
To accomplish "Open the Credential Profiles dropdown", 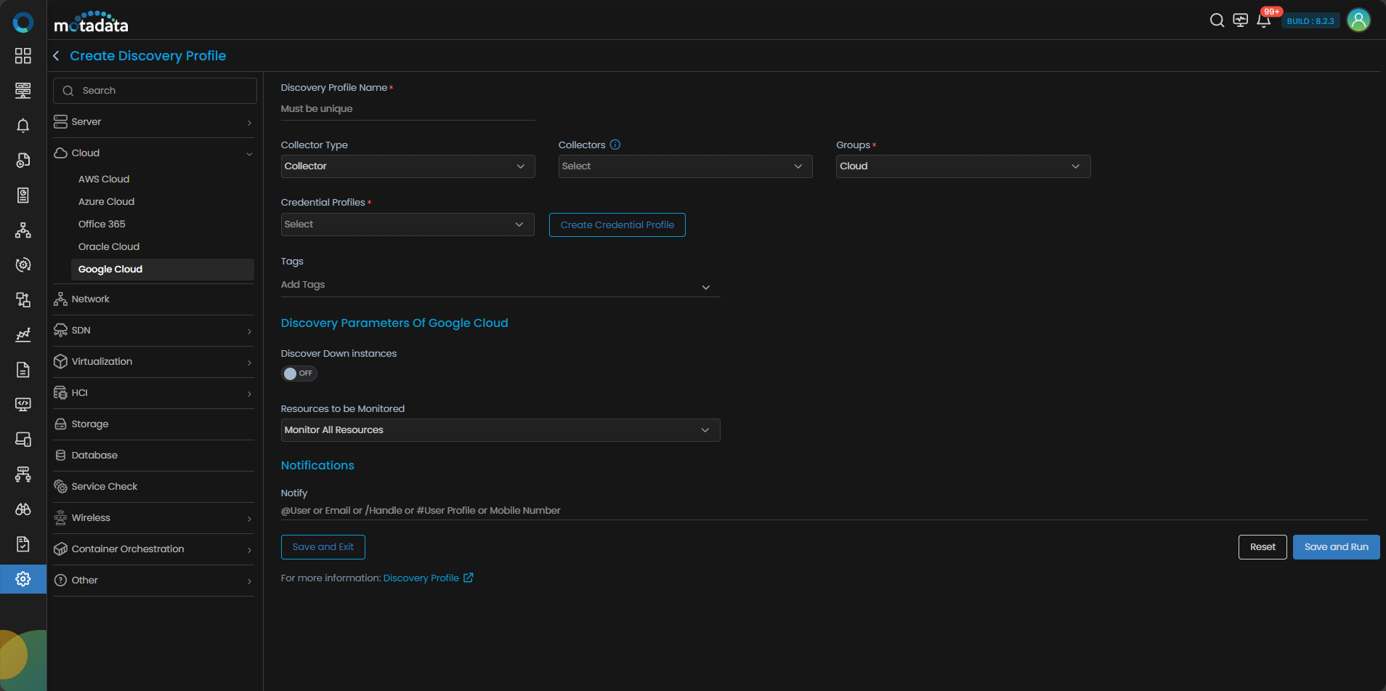I will [408, 225].
